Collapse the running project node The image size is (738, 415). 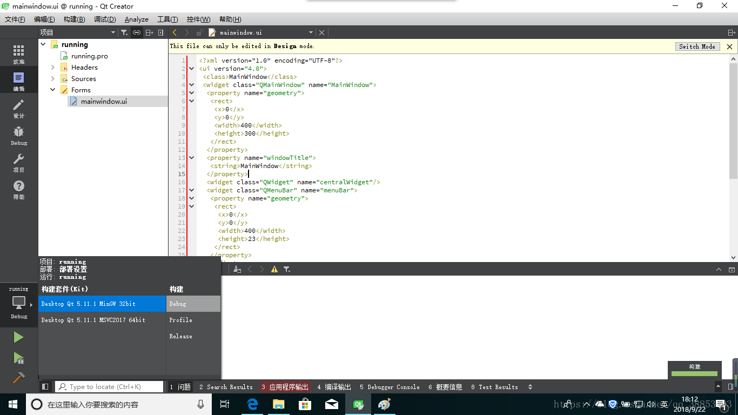pos(43,44)
